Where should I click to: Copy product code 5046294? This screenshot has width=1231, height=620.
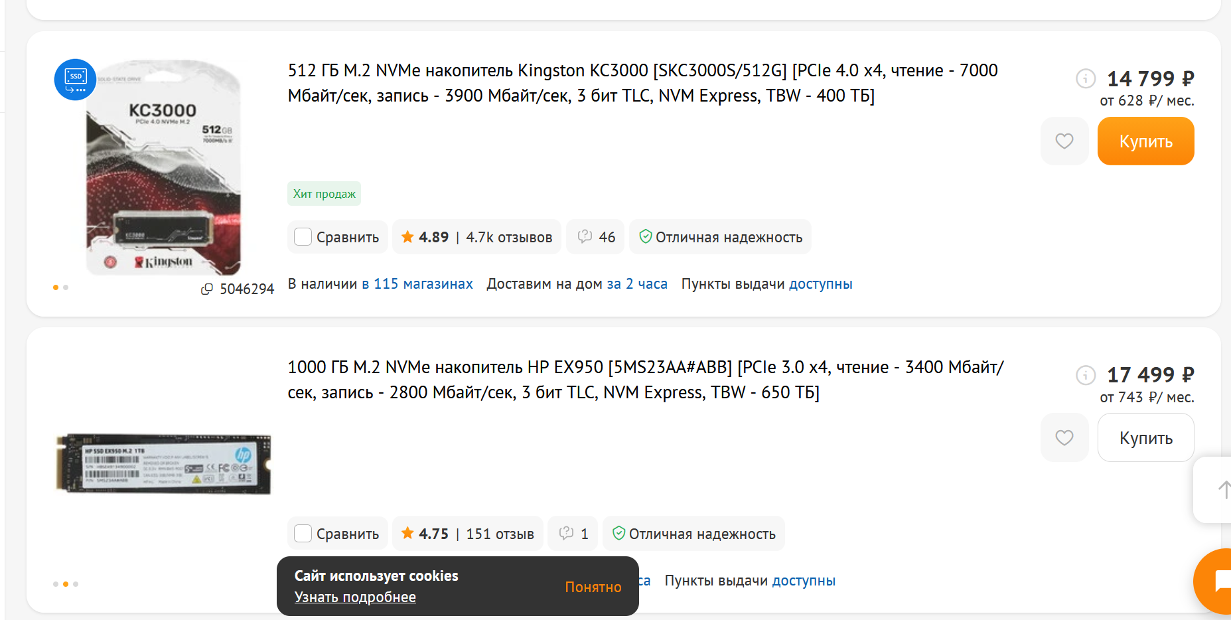(x=207, y=289)
